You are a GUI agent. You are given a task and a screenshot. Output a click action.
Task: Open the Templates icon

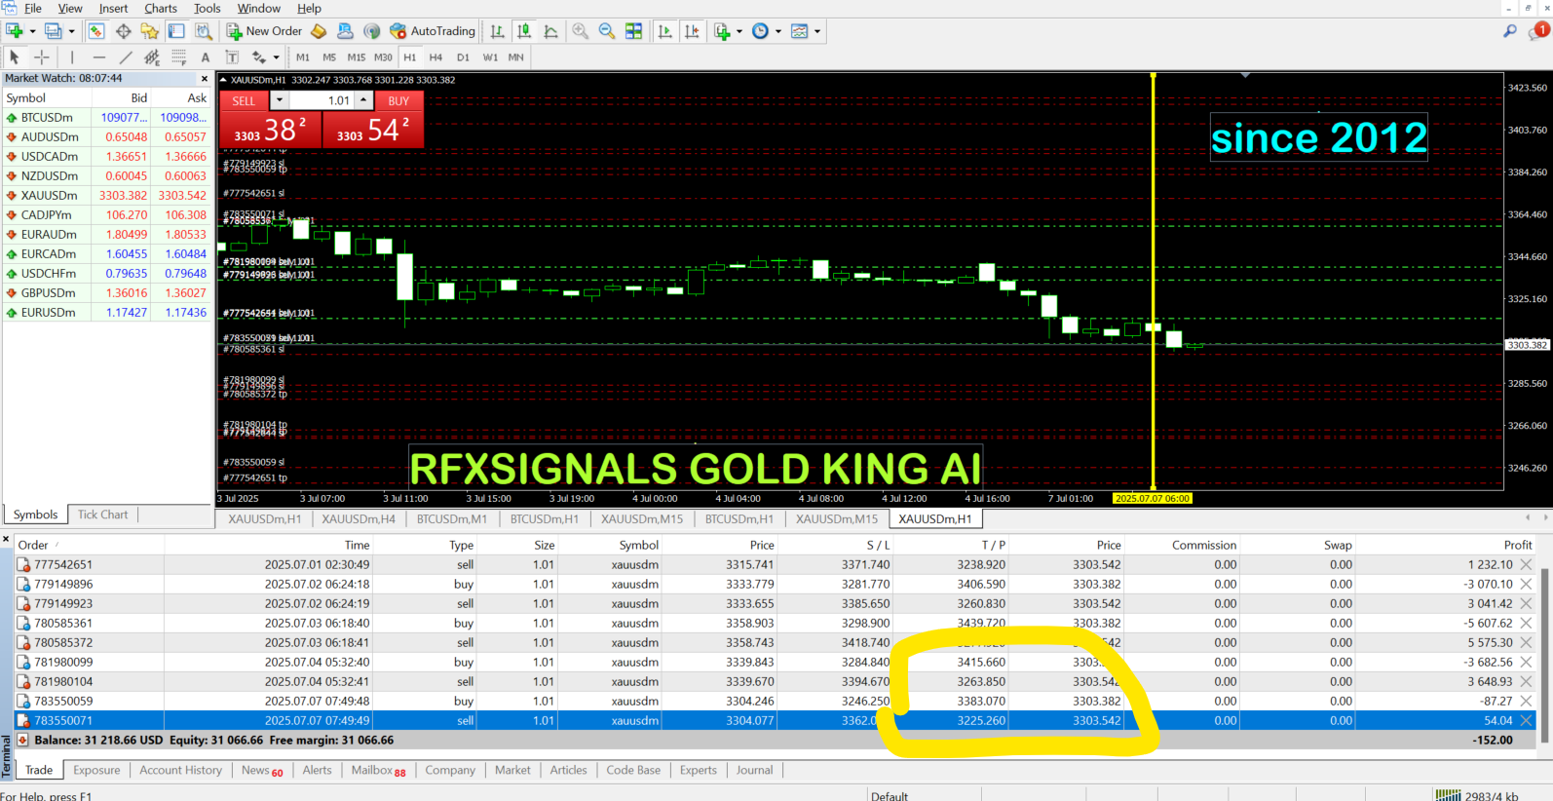[800, 31]
